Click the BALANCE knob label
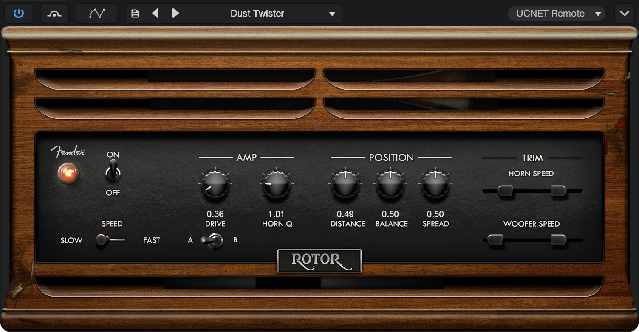The height and width of the screenshot is (332, 639). pyautogui.click(x=392, y=224)
